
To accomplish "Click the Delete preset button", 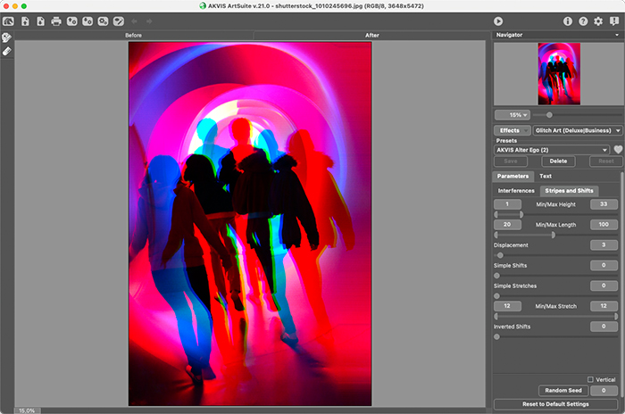I will tap(558, 161).
